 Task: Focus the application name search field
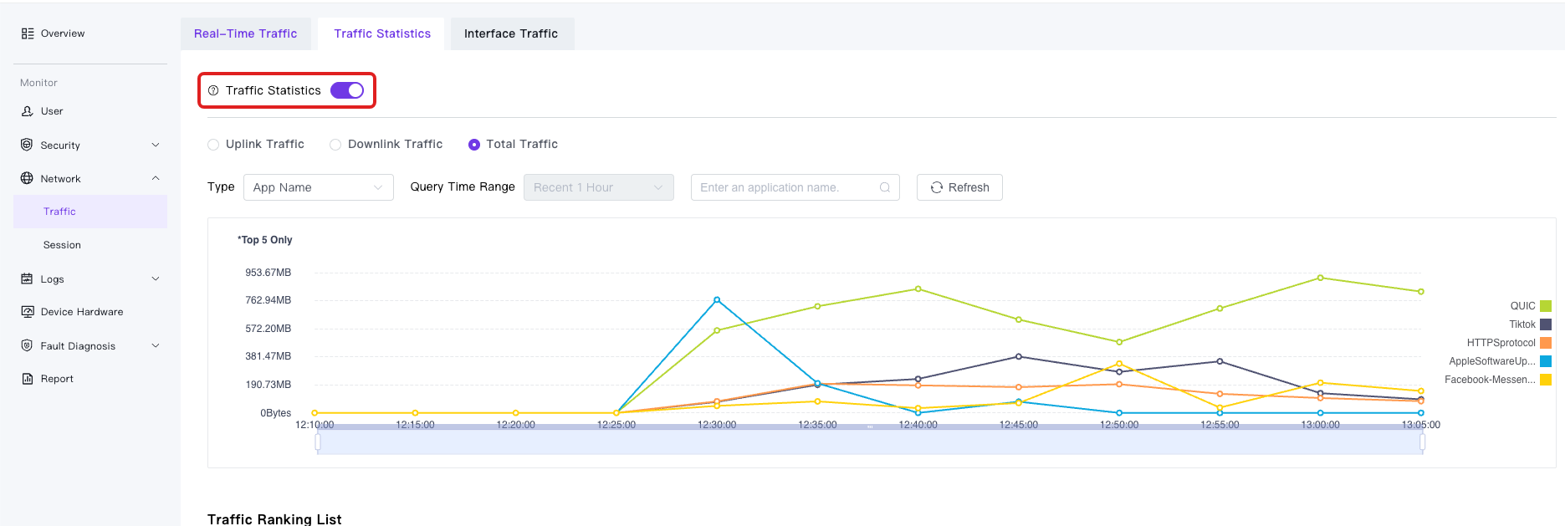(x=795, y=187)
